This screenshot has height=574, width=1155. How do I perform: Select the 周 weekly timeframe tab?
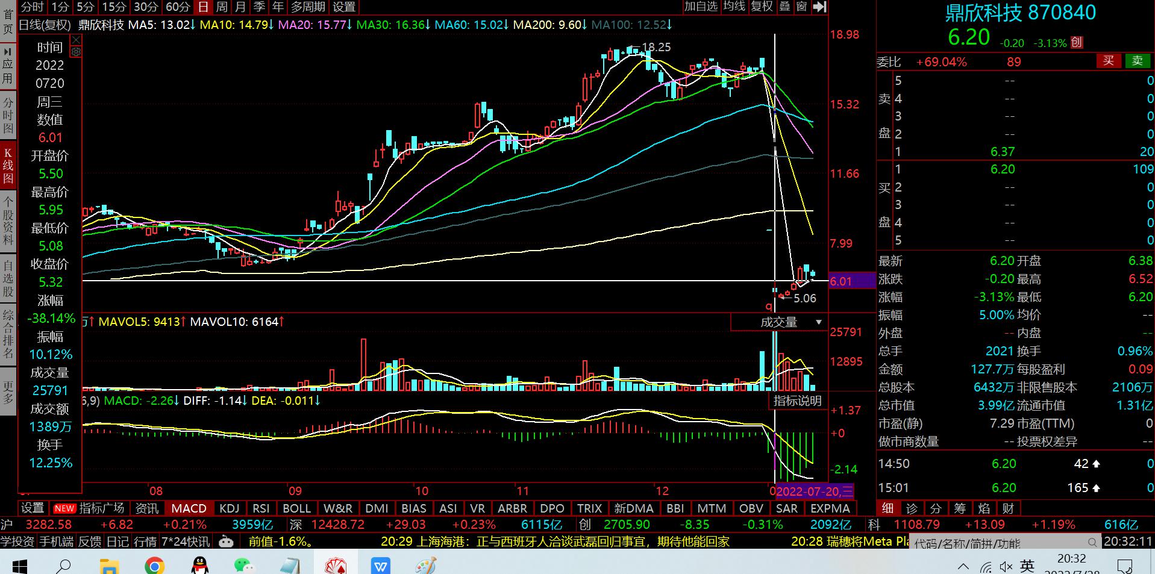pos(222,7)
